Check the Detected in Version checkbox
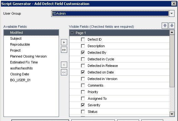Viewport: 178px width, 121px height. click(83, 79)
